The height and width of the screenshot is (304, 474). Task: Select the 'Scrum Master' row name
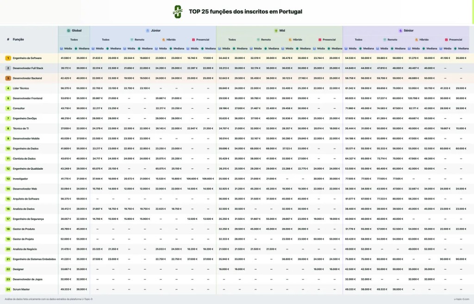[x=21, y=290]
